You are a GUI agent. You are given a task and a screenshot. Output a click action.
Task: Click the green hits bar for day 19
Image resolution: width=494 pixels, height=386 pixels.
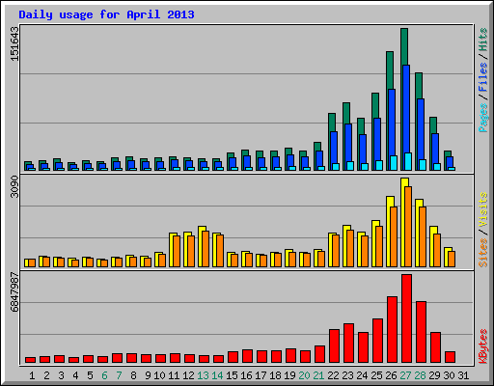tap(288, 152)
